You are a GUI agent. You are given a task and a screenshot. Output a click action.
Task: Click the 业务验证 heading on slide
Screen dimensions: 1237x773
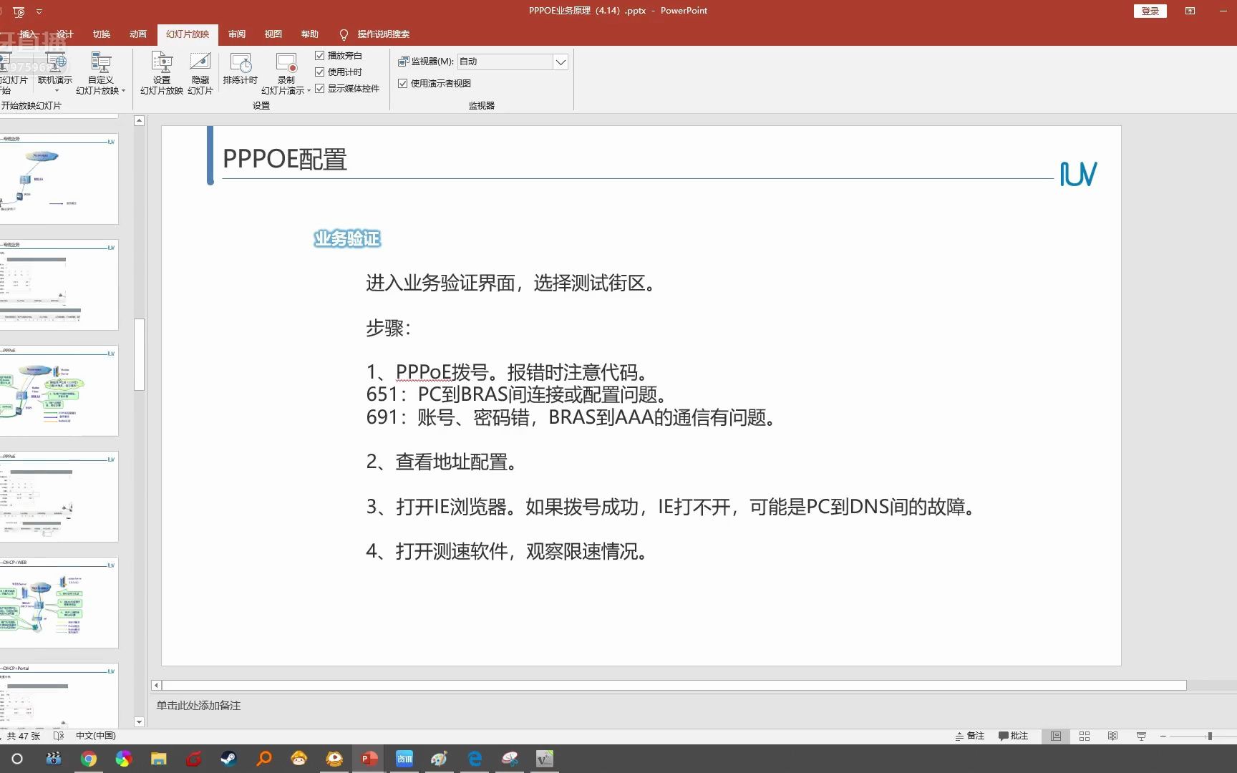(x=347, y=238)
